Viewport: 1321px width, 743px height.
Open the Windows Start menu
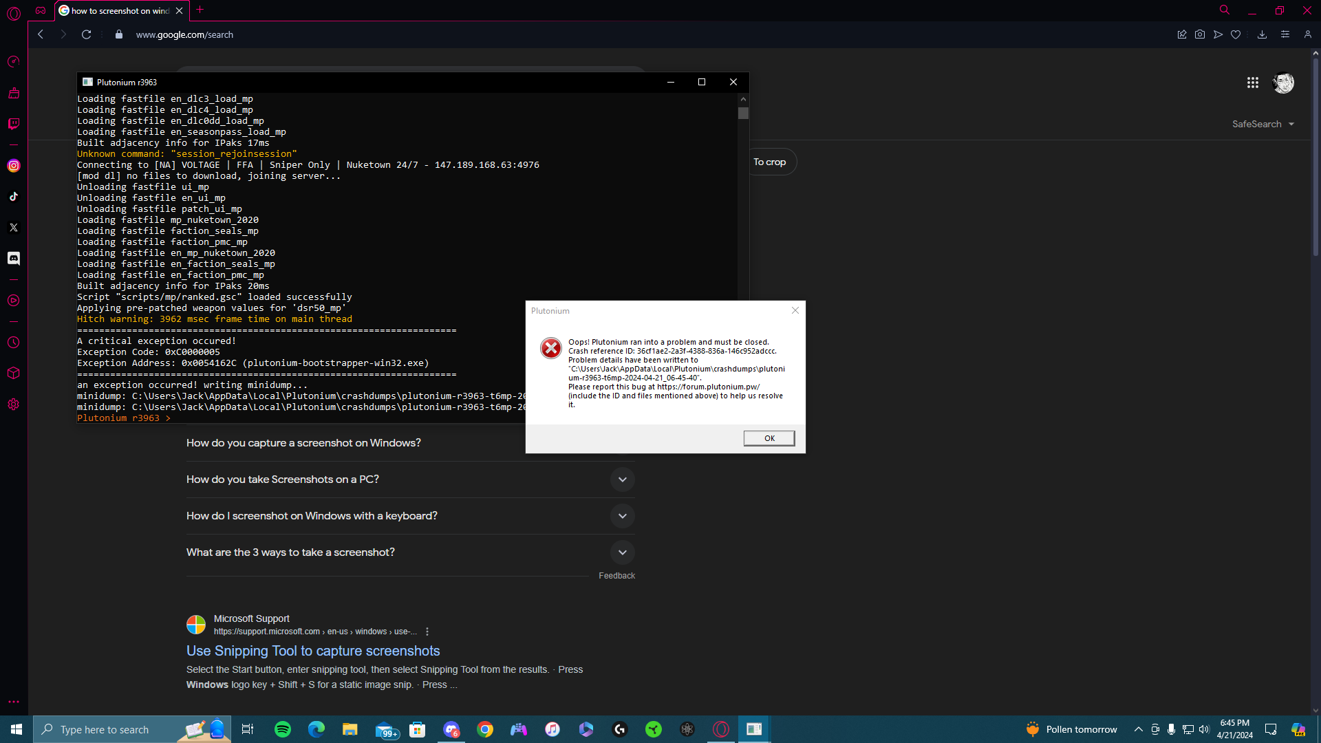click(17, 729)
